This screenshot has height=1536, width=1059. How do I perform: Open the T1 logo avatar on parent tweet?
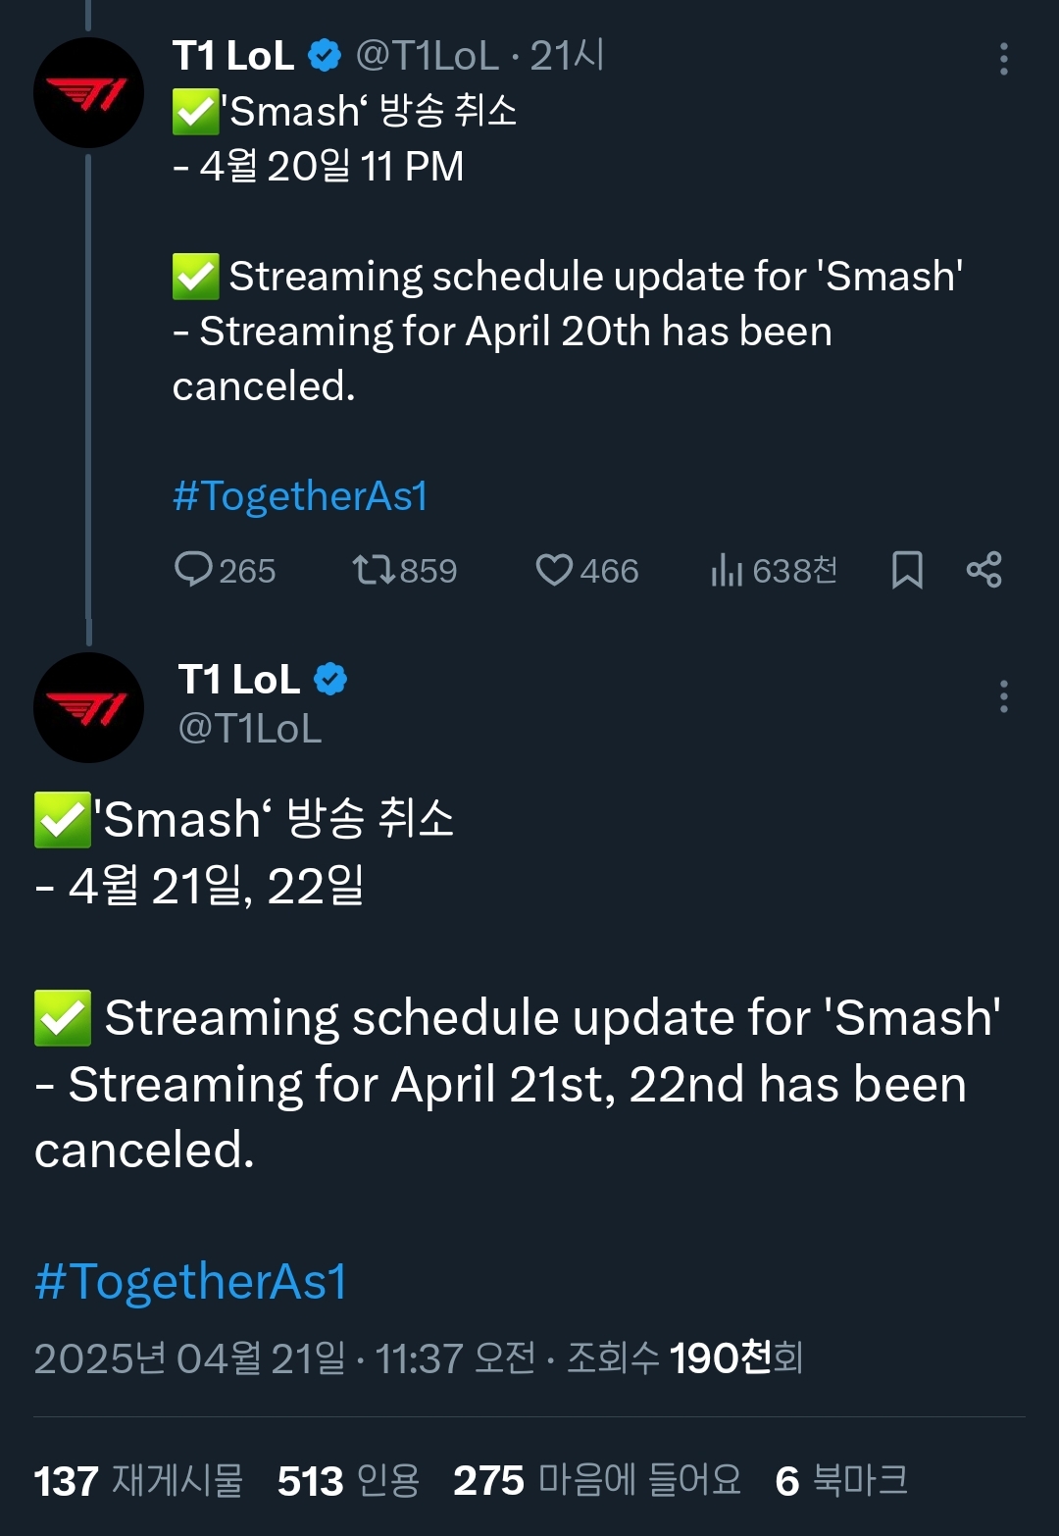click(x=88, y=93)
